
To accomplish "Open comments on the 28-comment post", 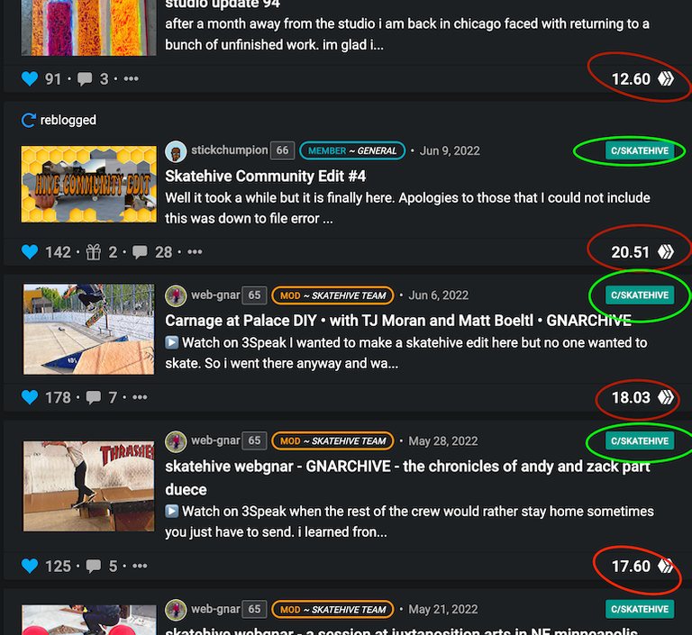I will [x=140, y=252].
